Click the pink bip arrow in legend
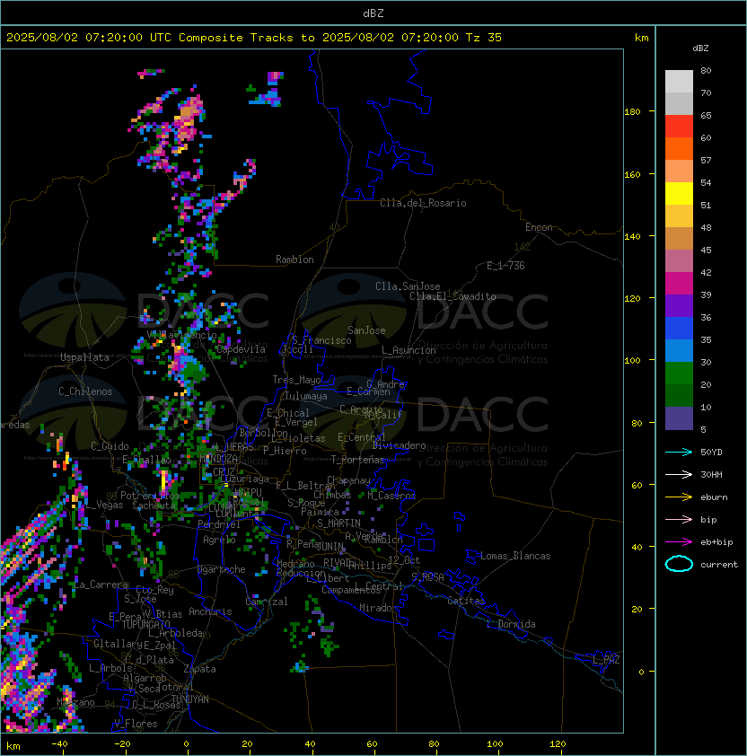Image resolution: width=747 pixels, height=756 pixels. [x=679, y=519]
